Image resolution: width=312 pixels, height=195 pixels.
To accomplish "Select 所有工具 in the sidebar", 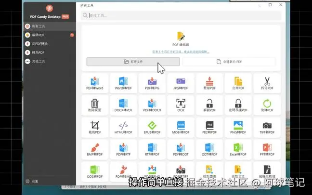I will (50, 26).
